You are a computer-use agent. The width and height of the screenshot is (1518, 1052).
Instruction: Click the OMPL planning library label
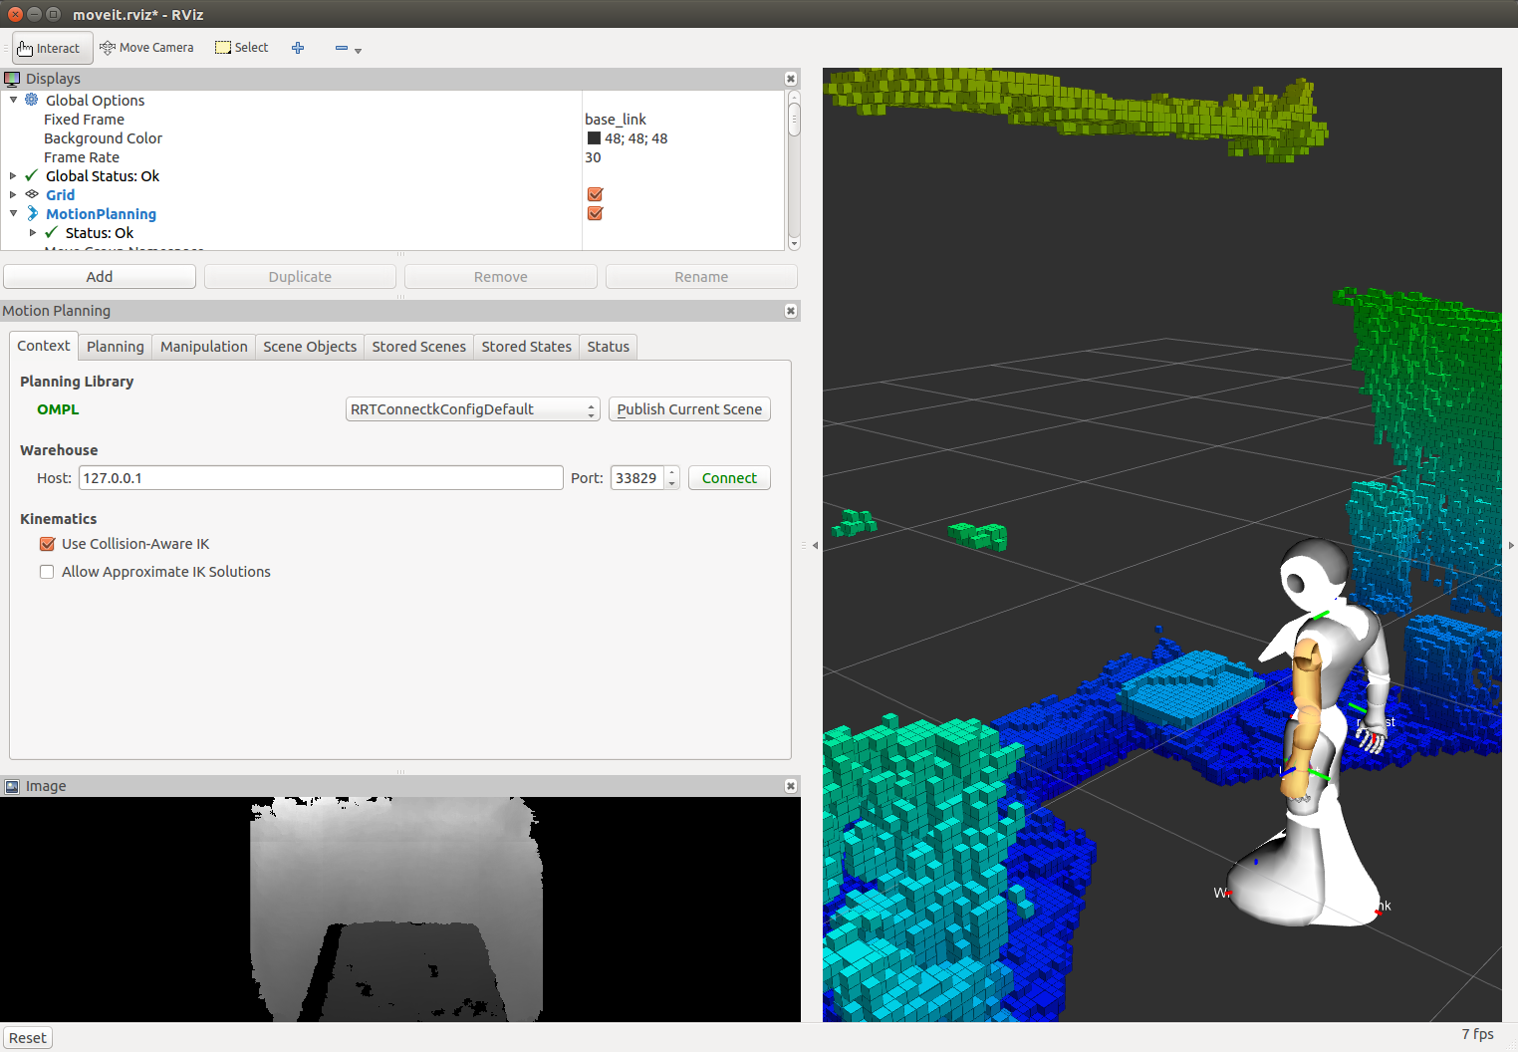click(x=58, y=409)
